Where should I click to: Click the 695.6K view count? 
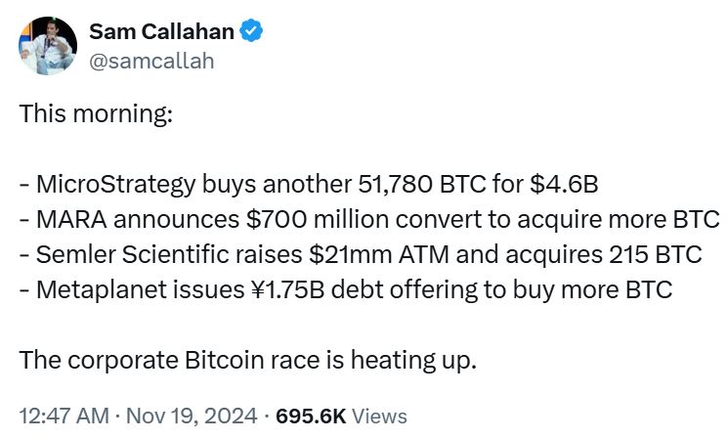[311, 416]
